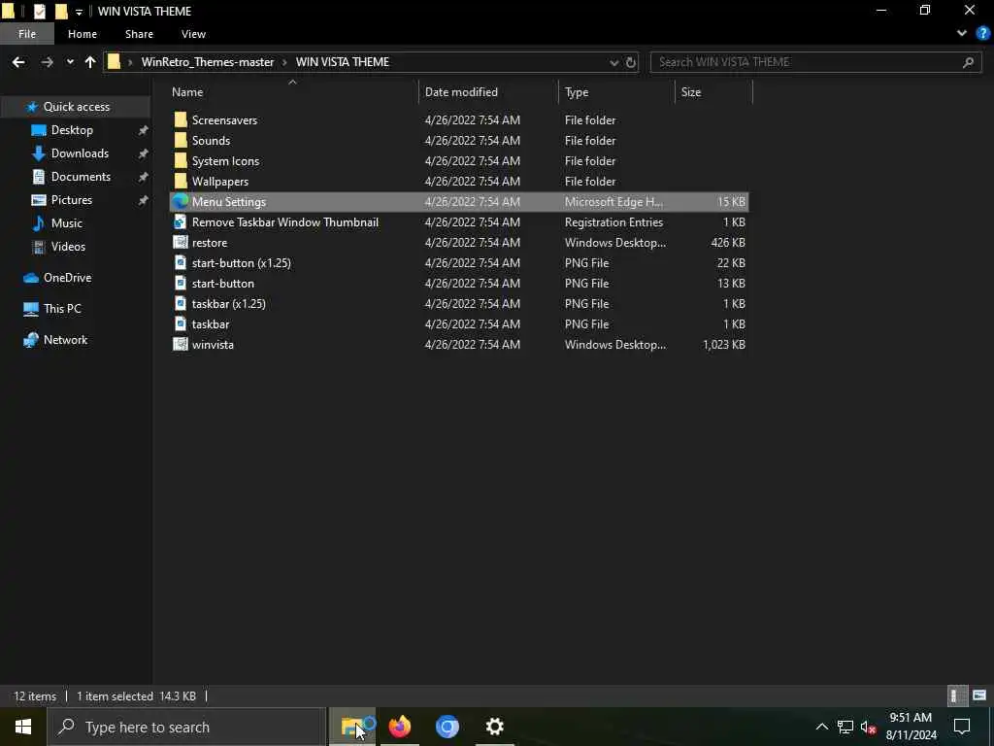Select the Sounds folder icon
Viewport: 994px width, 746px height.
[x=181, y=140]
